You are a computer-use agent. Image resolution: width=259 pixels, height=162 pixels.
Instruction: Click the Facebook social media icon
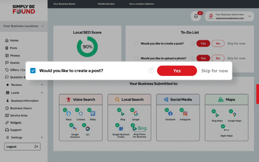tap(170, 114)
